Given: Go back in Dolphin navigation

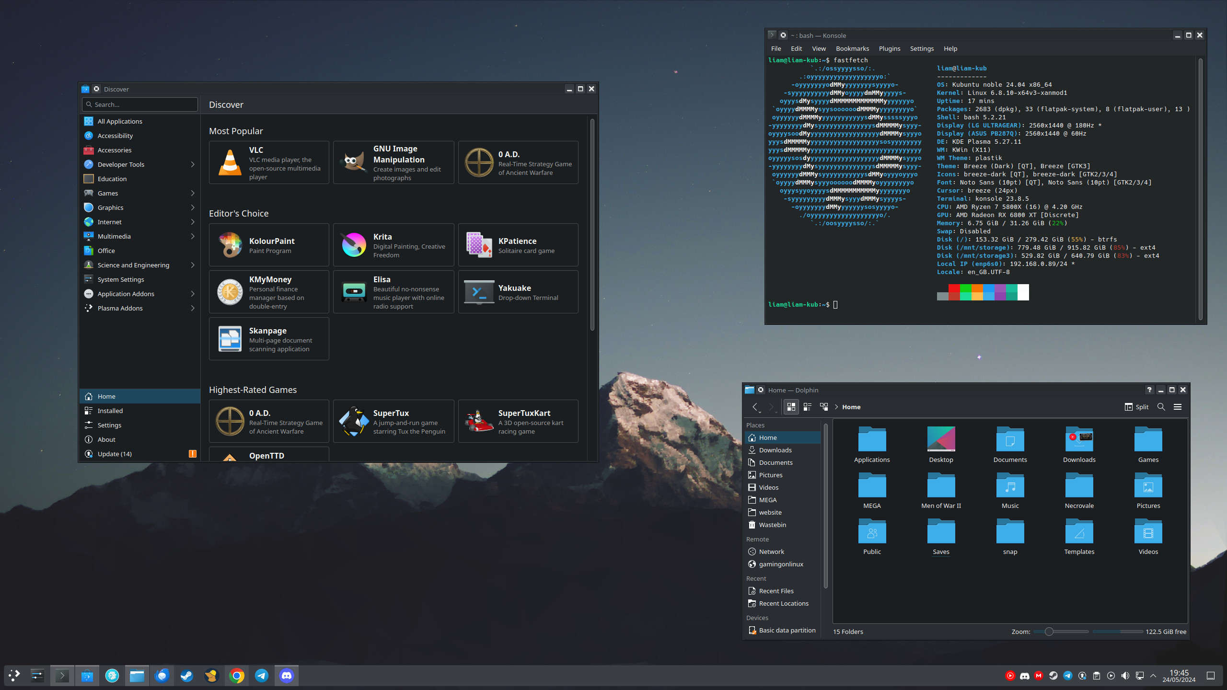Looking at the screenshot, I should tap(755, 407).
